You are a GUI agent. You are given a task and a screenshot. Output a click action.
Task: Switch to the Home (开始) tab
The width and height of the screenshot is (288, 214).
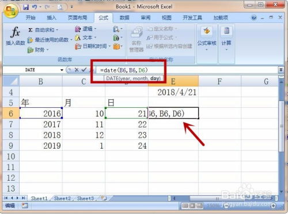(x=31, y=18)
